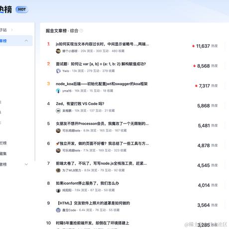
Task: Click author name 可乐鸡翅kele on 独立开发 row
Action: click(71, 150)
